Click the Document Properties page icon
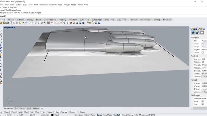Screen dimensions: 207x116 pos(11,23)
